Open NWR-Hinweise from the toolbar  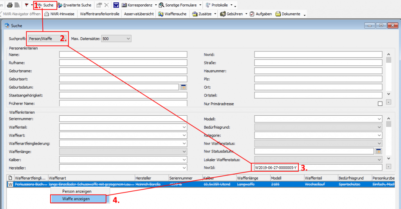click(60, 14)
